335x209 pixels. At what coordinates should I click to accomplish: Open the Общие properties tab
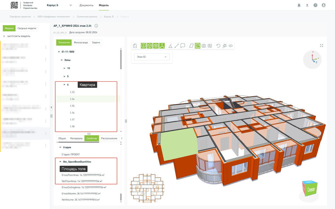pyautogui.click(x=62, y=138)
